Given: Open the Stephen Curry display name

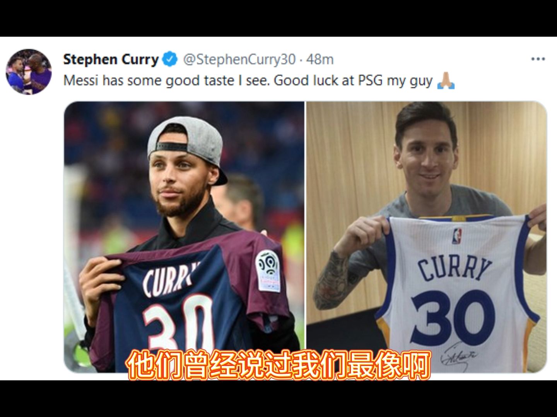Looking at the screenshot, I should (x=111, y=59).
